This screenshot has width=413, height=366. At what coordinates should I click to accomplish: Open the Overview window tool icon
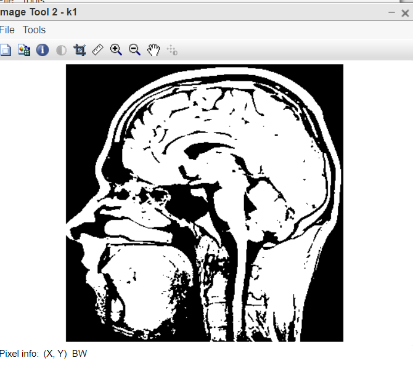click(x=6, y=50)
